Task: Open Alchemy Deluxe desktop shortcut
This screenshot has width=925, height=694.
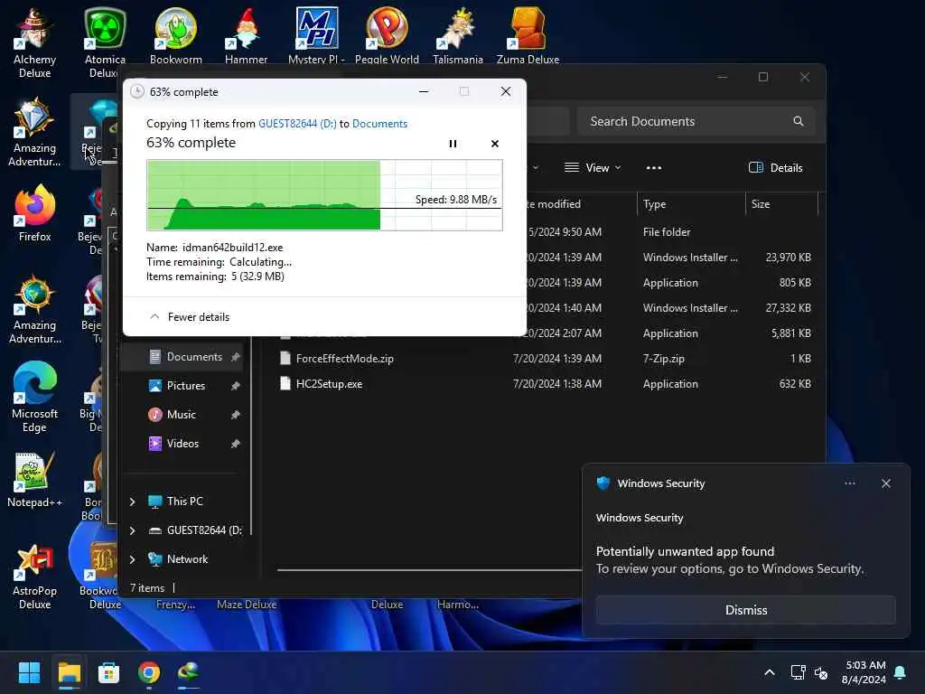Action: [x=34, y=42]
